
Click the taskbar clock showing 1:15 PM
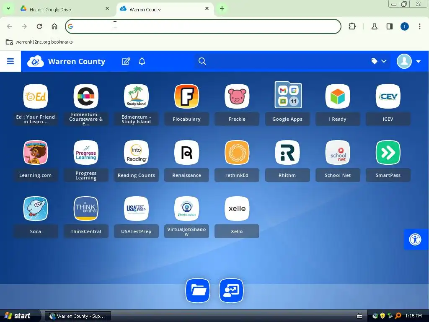(413, 316)
